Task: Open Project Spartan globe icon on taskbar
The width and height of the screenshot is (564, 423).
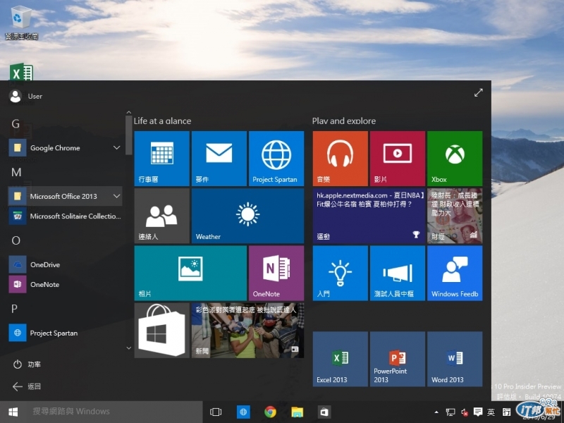Action: [243, 412]
